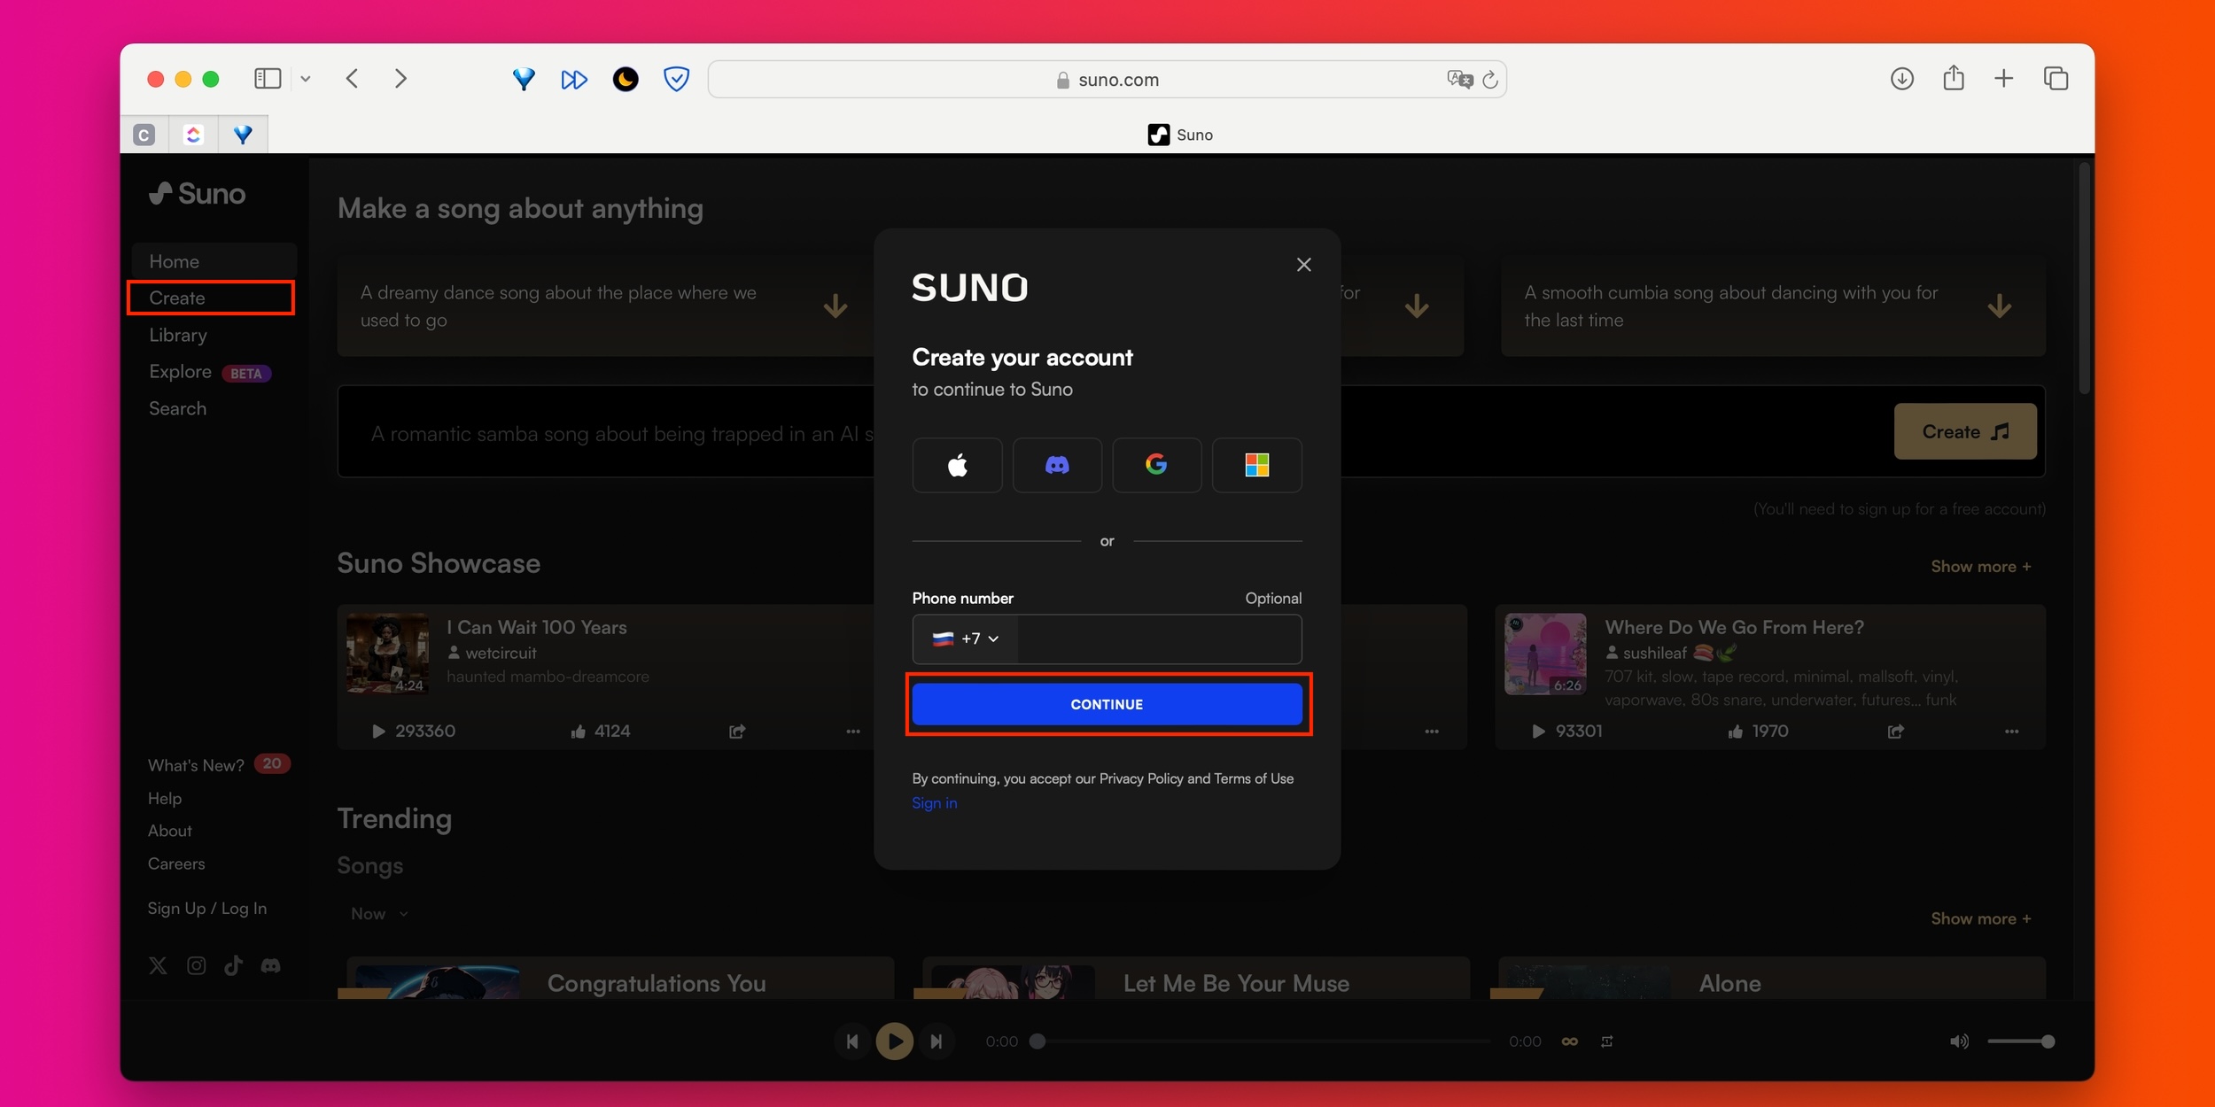Use the smooth cumbia song prompt arrow

pos(1999,306)
